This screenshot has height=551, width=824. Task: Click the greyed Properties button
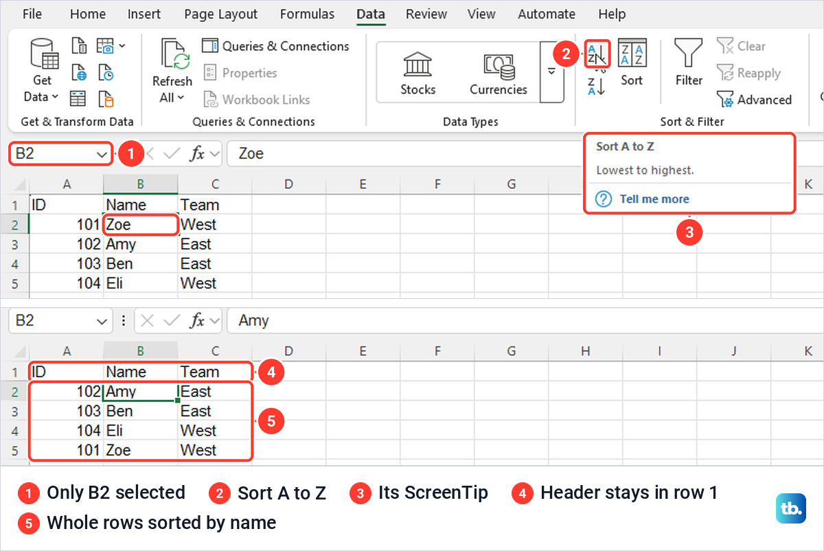pyautogui.click(x=240, y=73)
